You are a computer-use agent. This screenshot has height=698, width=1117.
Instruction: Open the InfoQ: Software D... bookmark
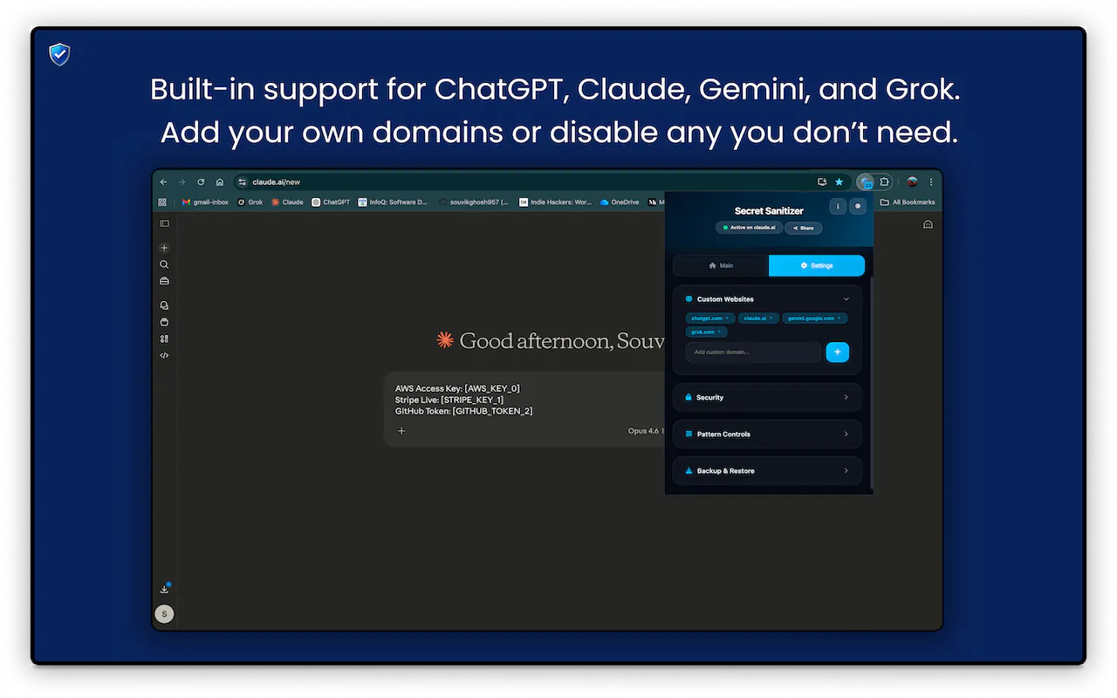(x=393, y=202)
